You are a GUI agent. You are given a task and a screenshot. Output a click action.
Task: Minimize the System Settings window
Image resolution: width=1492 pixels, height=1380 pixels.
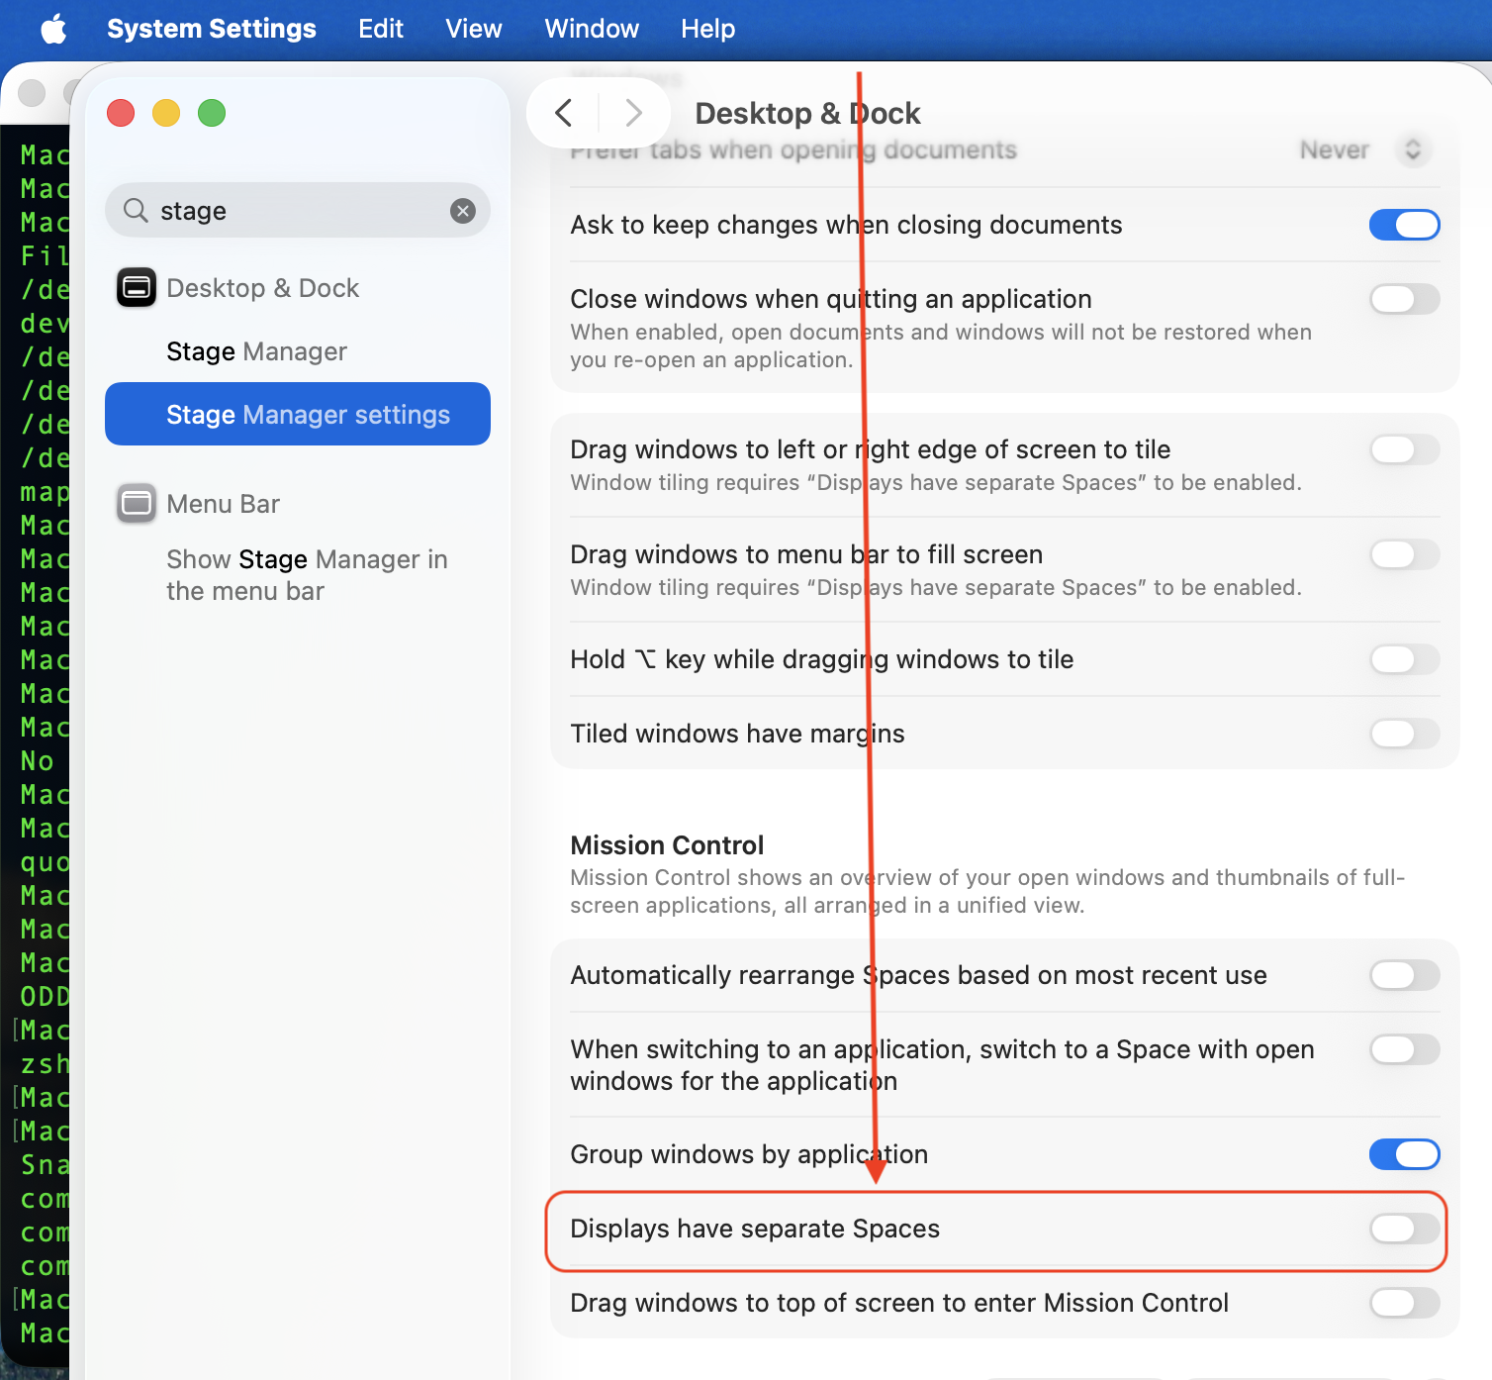tap(166, 113)
